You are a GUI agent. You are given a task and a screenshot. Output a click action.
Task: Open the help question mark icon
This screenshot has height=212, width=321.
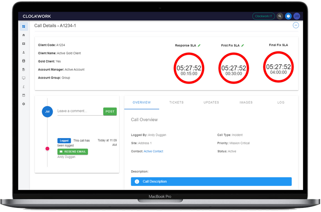pos(288,16)
